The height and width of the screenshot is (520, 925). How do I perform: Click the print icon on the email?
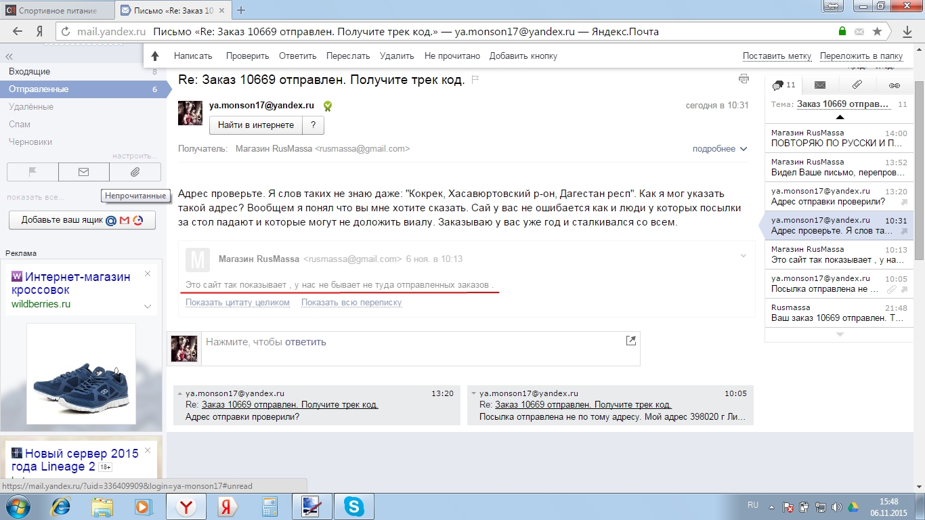pos(744,79)
